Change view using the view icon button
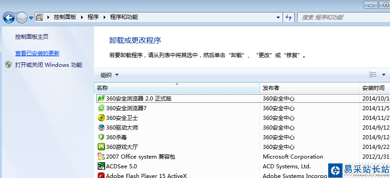This screenshot has height=178, width=390. point(372,74)
